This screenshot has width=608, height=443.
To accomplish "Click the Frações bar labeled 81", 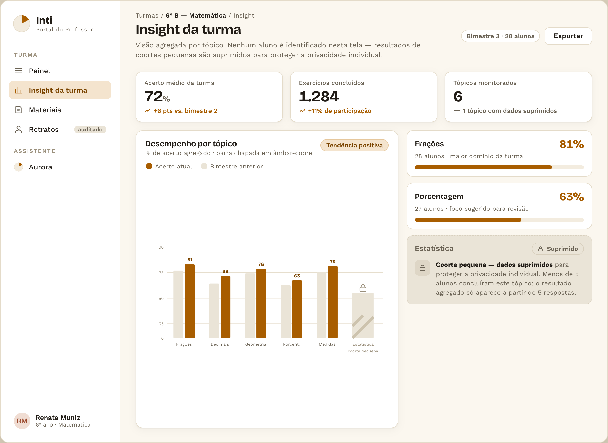I will [x=190, y=301].
